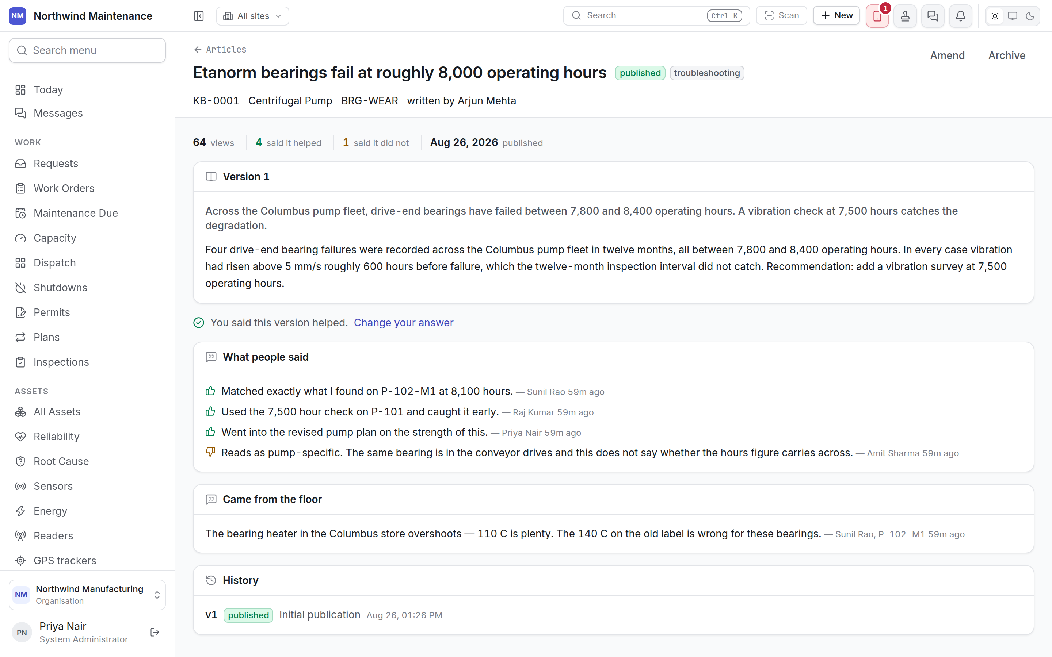Open Reliability in sidebar
This screenshot has width=1052, height=657.
pyautogui.click(x=87, y=436)
